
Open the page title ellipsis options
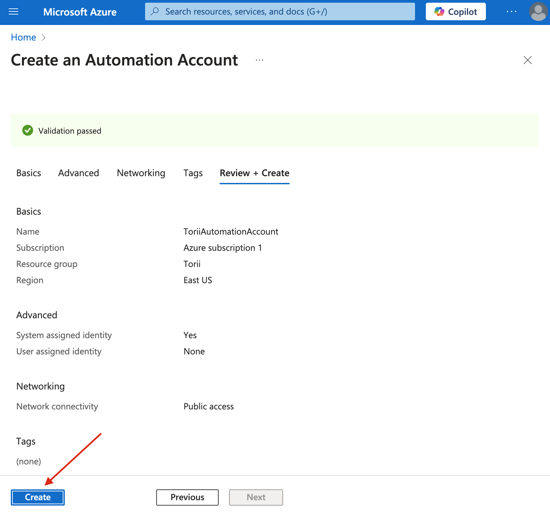click(259, 60)
